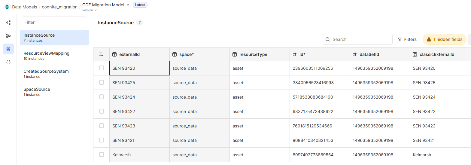Select the id cell 7691815129534666
The image size is (471, 165).
pyautogui.click(x=320, y=126)
